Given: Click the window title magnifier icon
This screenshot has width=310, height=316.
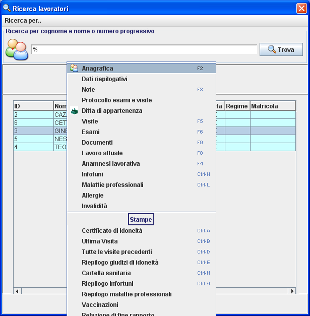Looking at the screenshot, I should click(x=7, y=8).
